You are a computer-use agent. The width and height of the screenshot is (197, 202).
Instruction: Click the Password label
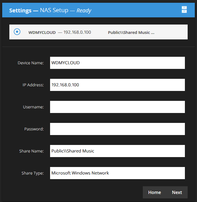34,129
